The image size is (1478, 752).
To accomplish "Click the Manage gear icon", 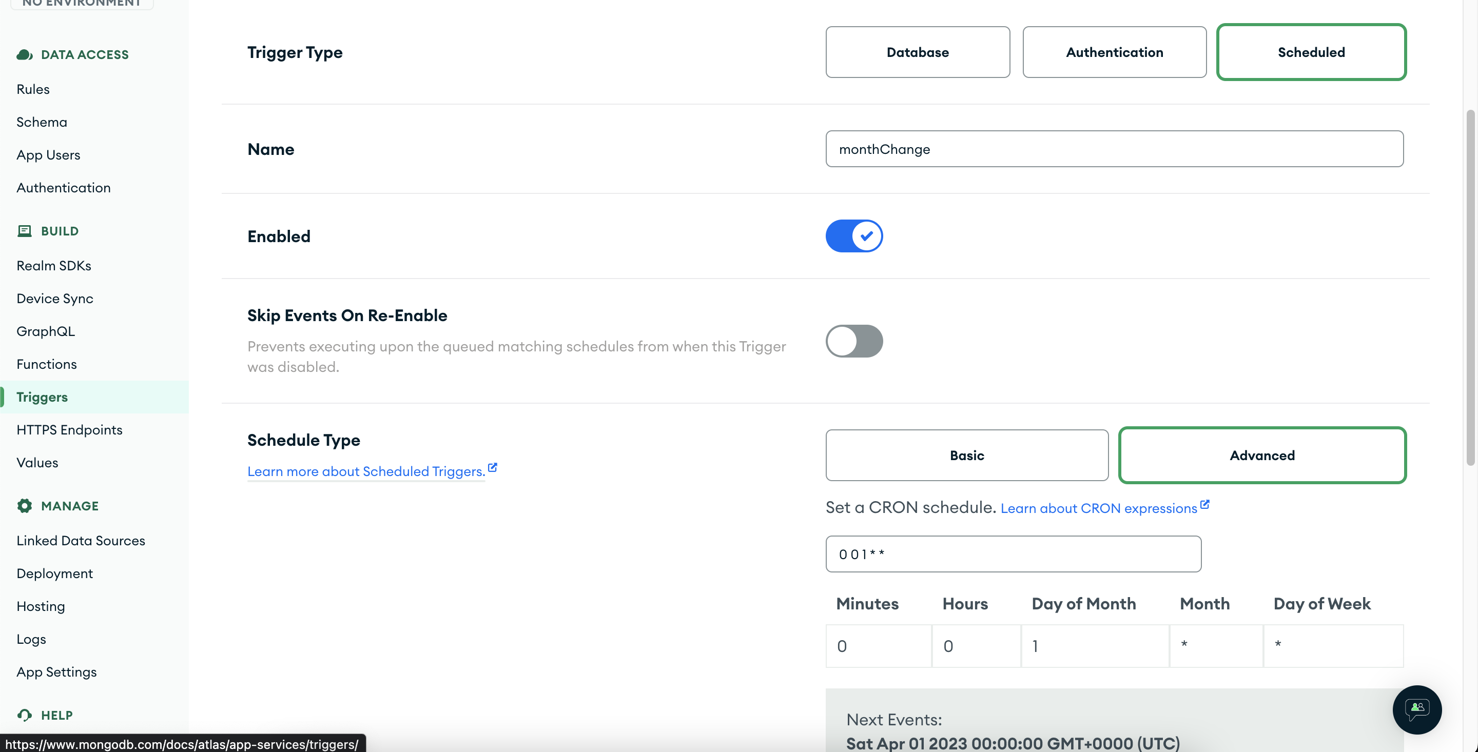I will click(x=24, y=505).
